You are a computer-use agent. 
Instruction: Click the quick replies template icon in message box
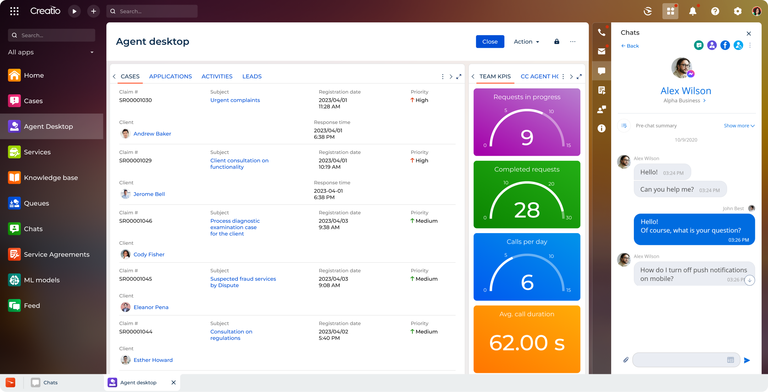[x=730, y=360]
